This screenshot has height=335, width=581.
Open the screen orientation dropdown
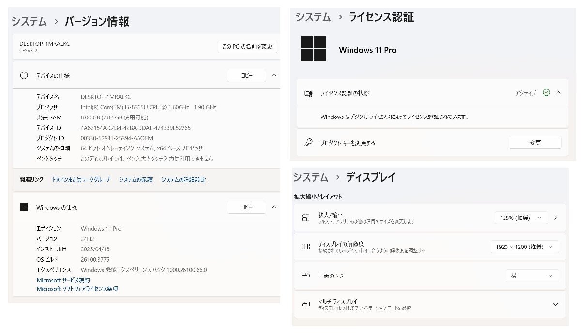point(532,276)
